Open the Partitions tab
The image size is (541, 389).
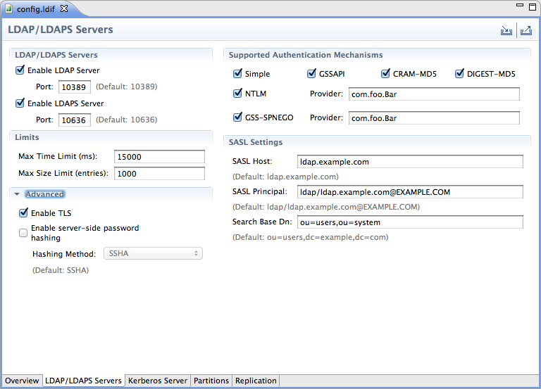211,381
